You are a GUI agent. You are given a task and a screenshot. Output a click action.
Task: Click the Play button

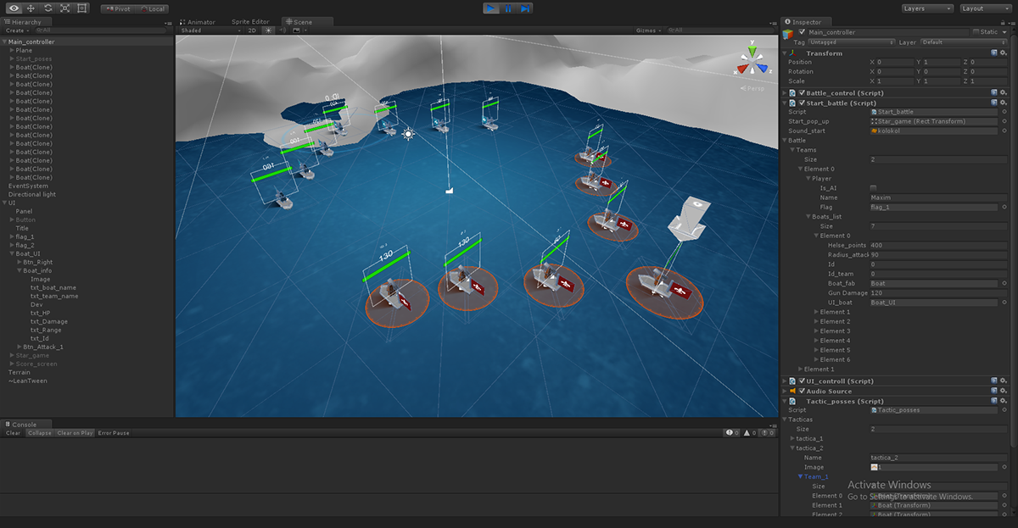click(x=491, y=8)
